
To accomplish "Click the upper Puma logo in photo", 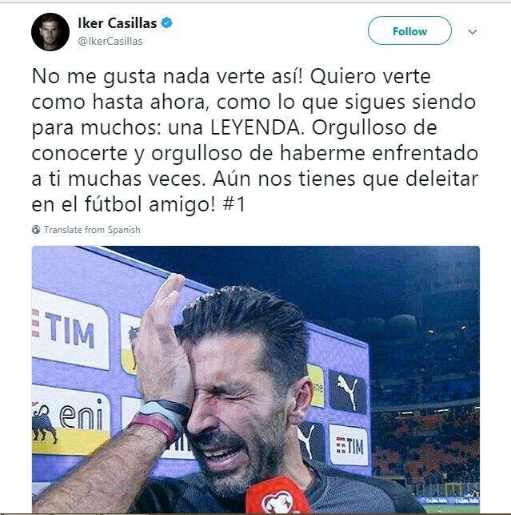I will pos(347,392).
